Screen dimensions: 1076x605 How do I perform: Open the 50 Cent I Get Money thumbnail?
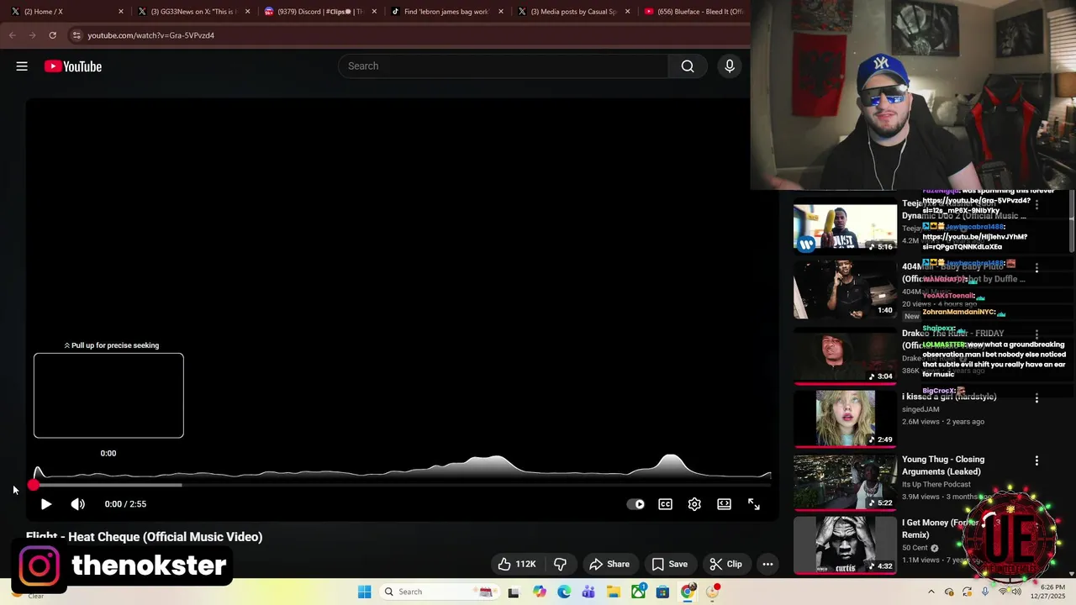click(845, 544)
